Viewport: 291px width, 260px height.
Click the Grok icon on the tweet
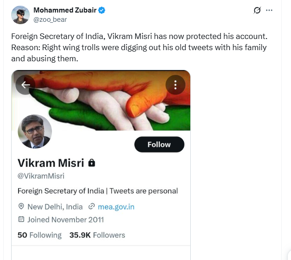click(x=257, y=10)
